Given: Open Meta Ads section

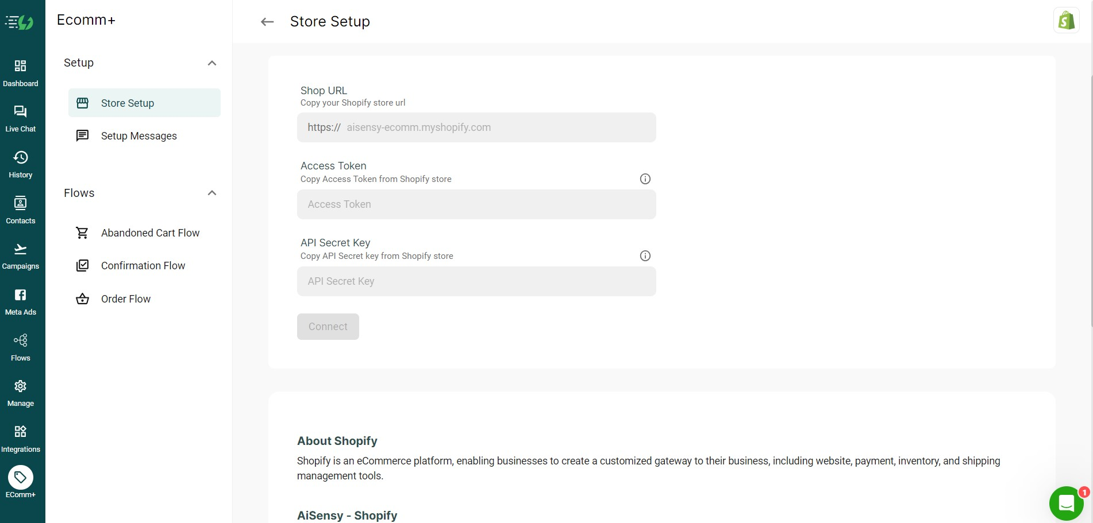Looking at the screenshot, I should tap(21, 302).
